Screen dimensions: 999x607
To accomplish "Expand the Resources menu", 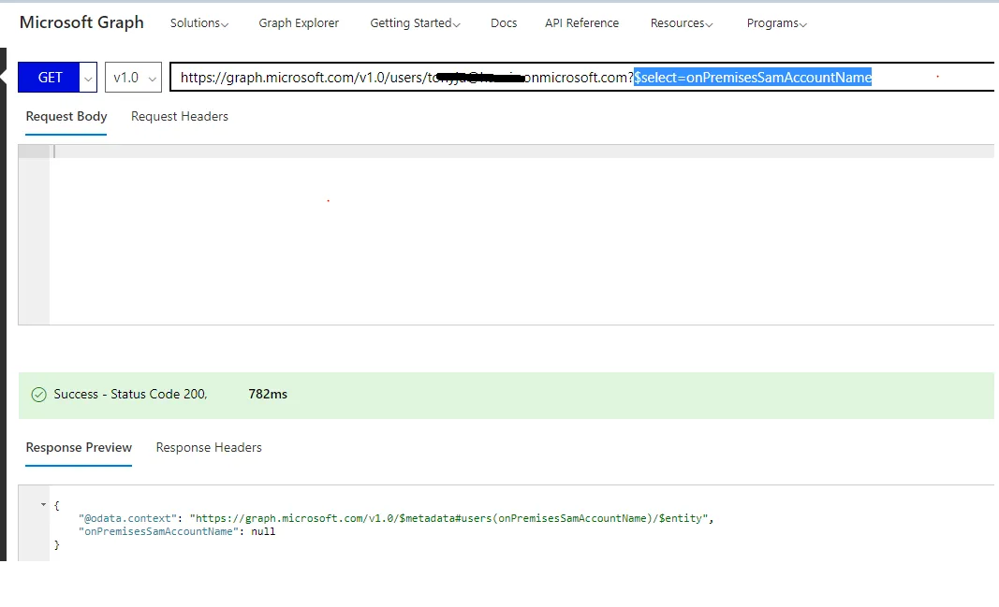I will point(681,22).
